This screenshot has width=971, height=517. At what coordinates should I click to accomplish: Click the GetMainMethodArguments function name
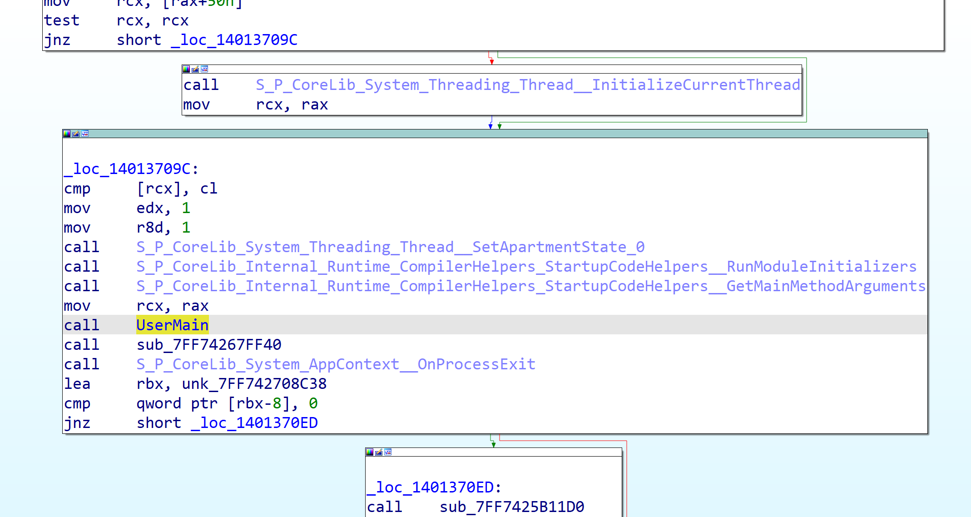point(530,286)
